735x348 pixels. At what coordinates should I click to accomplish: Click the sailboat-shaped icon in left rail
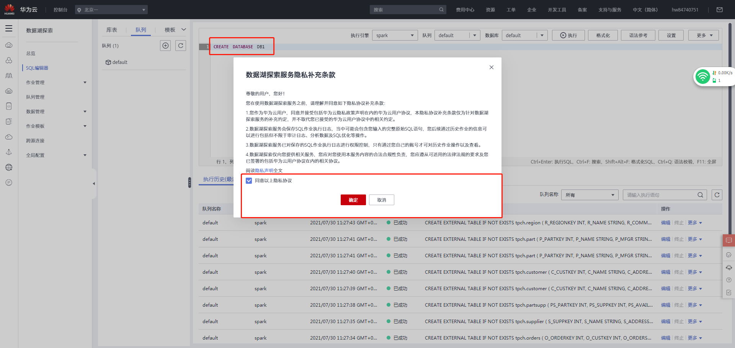tap(9, 152)
